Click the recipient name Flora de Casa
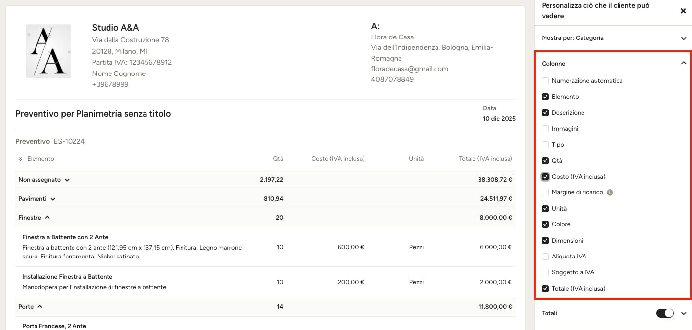692x330 pixels. (x=393, y=37)
